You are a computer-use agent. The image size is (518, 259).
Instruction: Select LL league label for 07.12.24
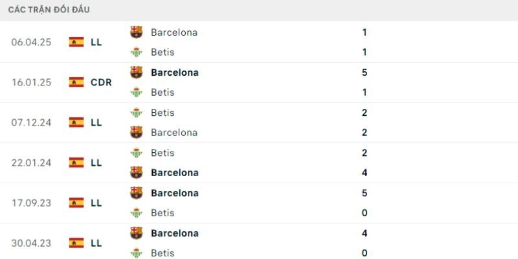pyautogui.click(x=96, y=122)
